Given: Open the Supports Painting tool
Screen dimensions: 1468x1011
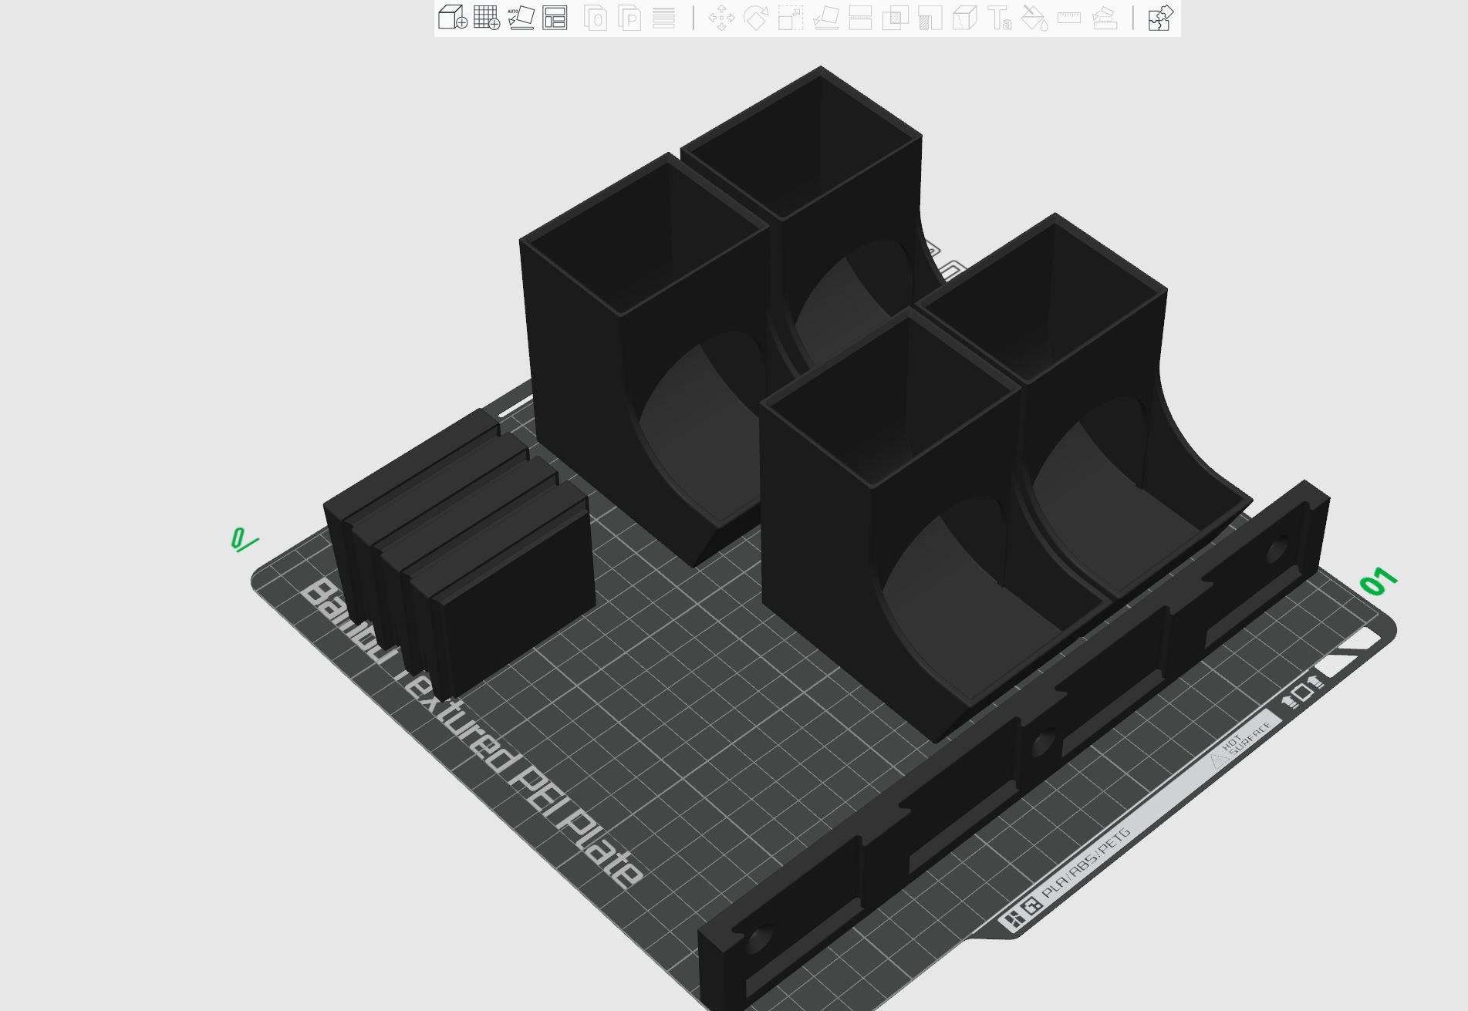Looking at the screenshot, I should [930, 18].
